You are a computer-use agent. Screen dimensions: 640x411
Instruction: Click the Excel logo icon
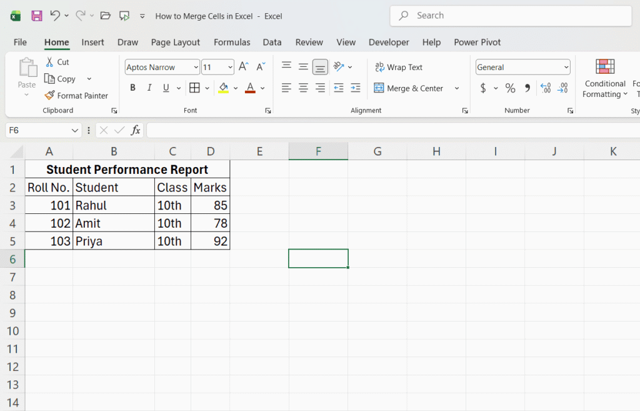click(16, 16)
